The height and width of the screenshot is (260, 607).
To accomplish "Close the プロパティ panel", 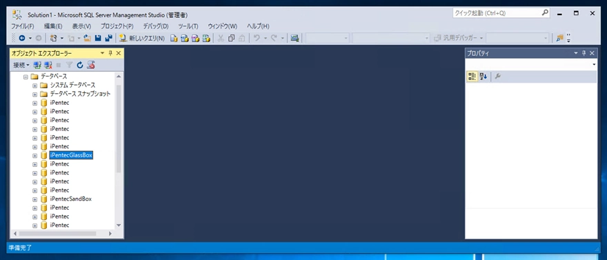I will point(593,53).
